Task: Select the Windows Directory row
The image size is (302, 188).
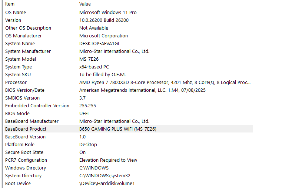Action: point(26,168)
